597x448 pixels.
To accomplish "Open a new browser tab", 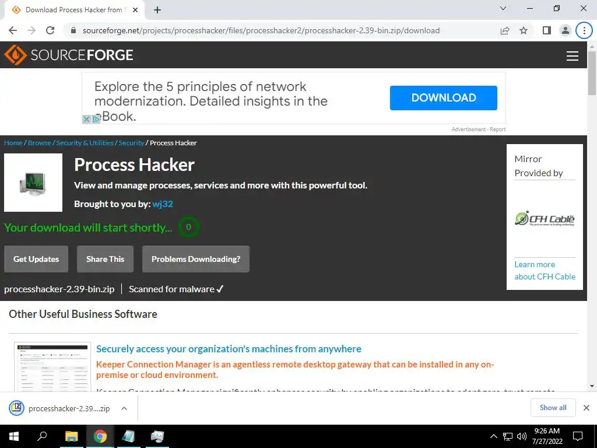I will (157, 10).
